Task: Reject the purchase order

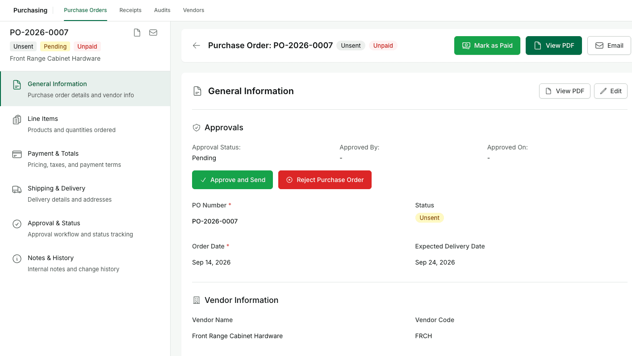Action: pyautogui.click(x=325, y=180)
